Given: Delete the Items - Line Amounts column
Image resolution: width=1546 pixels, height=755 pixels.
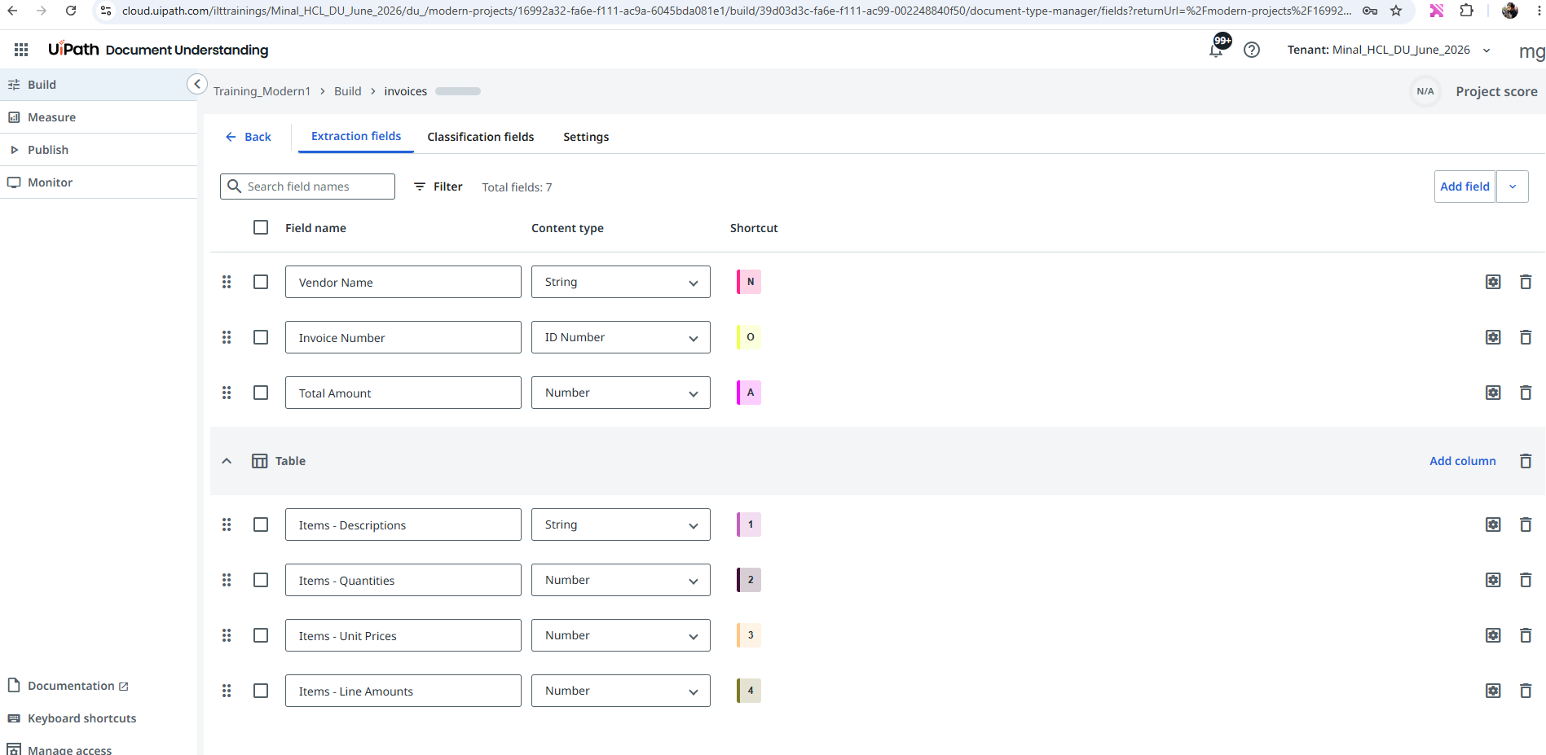Looking at the screenshot, I should [x=1526, y=691].
